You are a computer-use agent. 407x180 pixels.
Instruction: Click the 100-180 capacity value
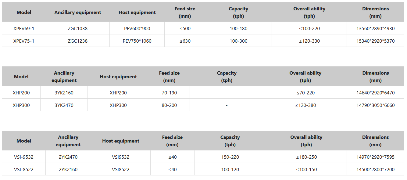click(x=238, y=29)
